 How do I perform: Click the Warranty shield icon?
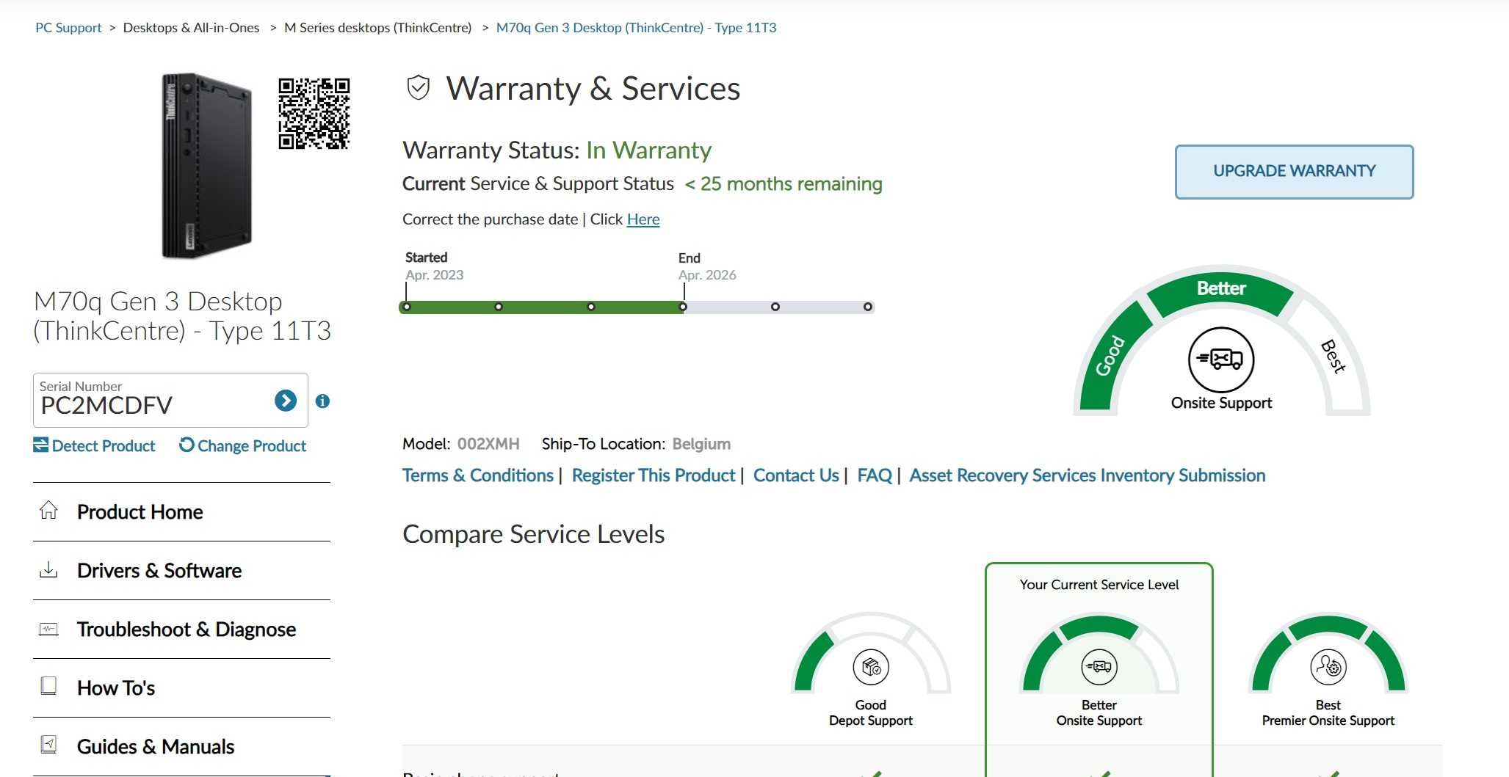pyautogui.click(x=418, y=88)
